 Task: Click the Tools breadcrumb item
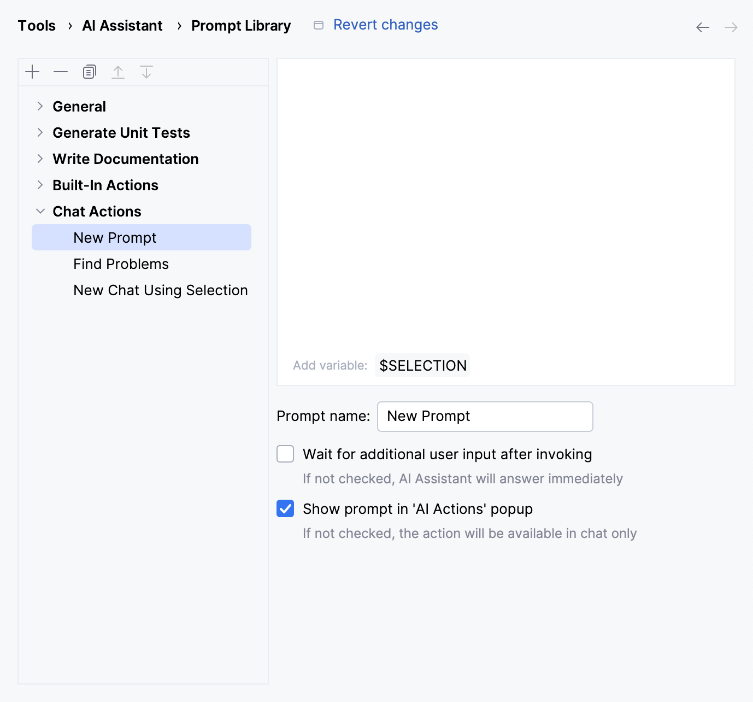coord(36,25)
